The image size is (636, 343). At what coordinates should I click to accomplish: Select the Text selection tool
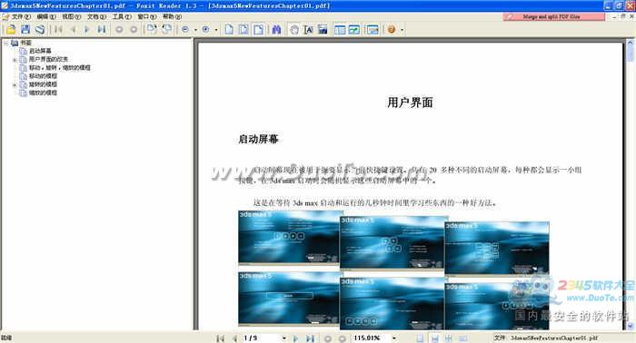point(308,29)
